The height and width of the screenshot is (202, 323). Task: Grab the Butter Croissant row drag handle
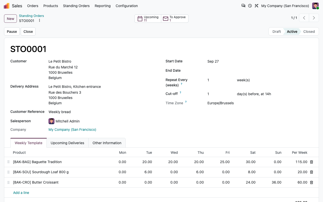point(8,182)
